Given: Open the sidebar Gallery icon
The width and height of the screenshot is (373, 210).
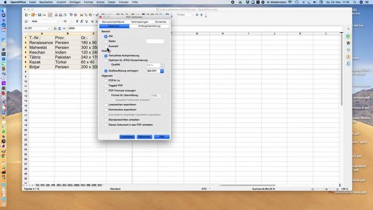Looking at the screenshot, I should click(x=349, y=50).
